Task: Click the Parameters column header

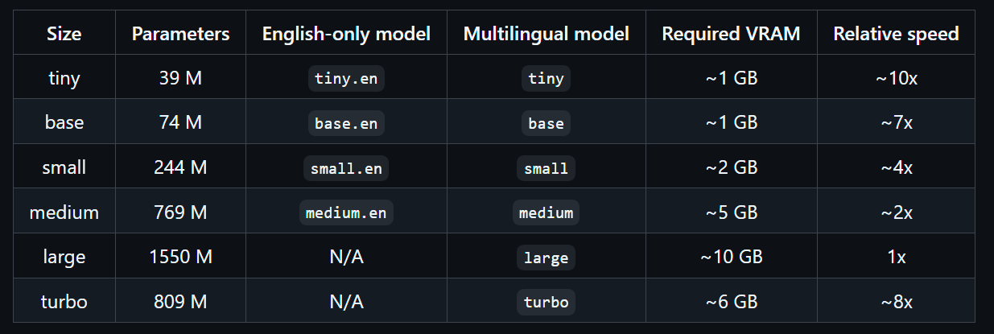Action: point(180,34)
